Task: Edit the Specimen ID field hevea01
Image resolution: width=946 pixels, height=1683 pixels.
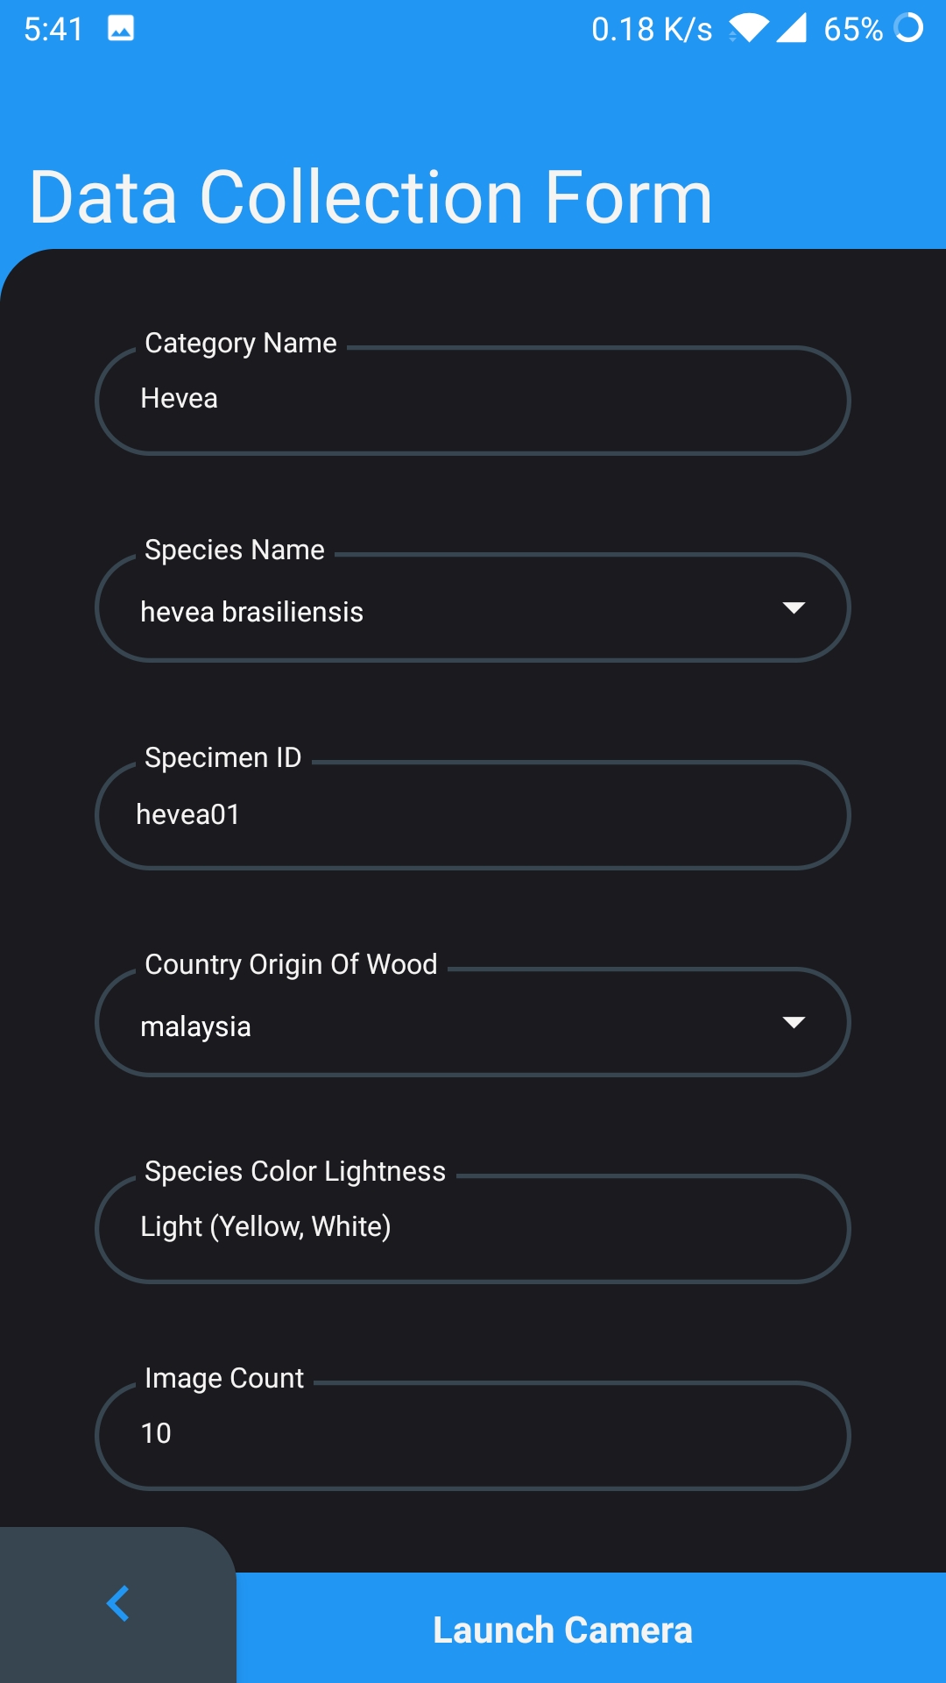Action: pos(473,815)
